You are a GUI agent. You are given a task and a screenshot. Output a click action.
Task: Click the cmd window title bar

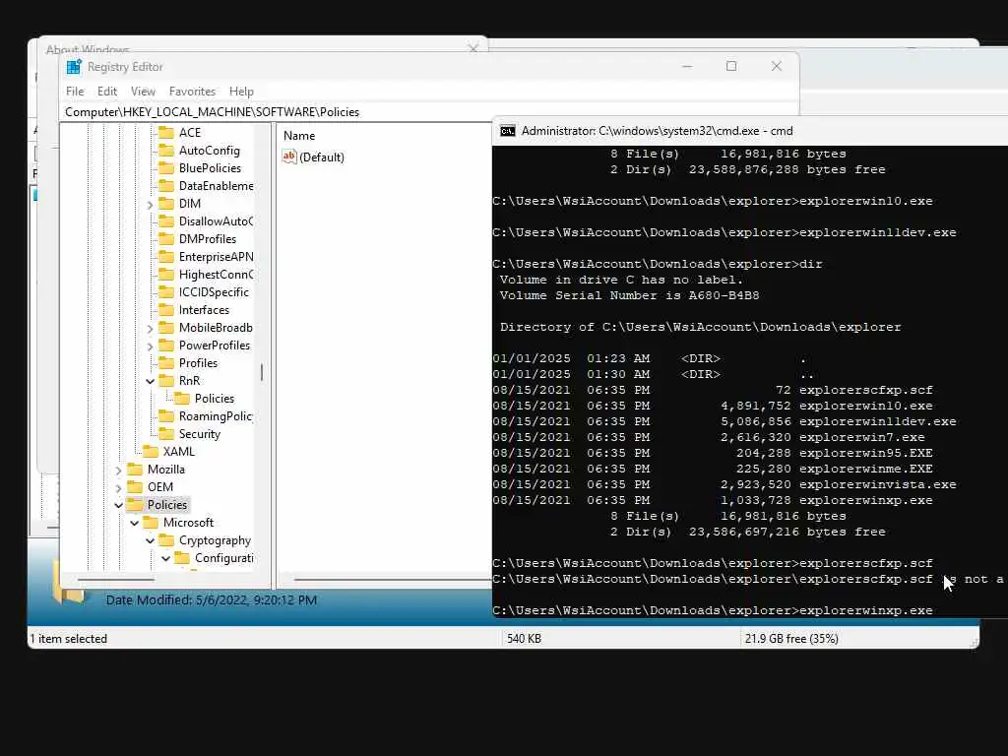coord(749,131)
